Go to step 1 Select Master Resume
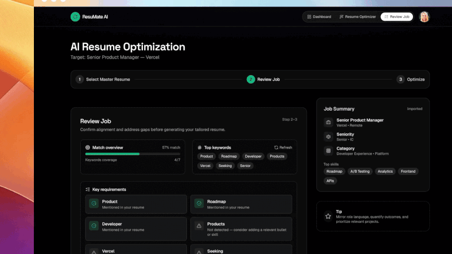The height and width of the screenshot is (254, 452). tap(103, 80)
